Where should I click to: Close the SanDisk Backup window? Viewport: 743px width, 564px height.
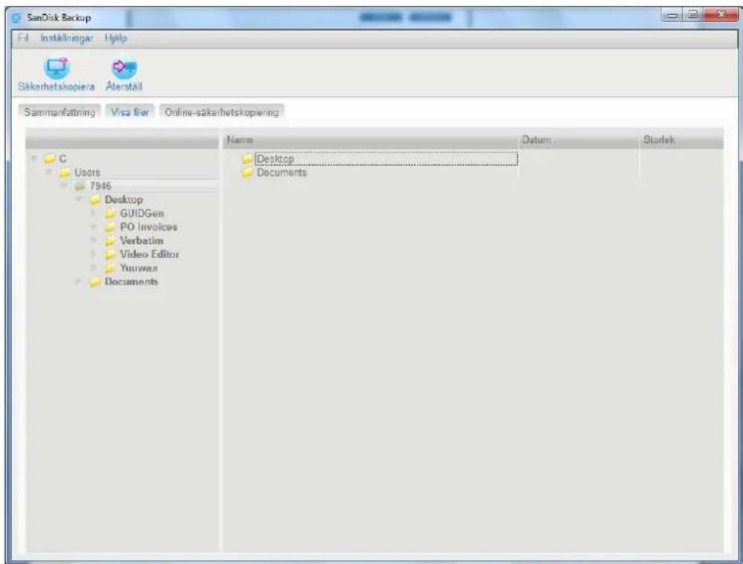[x=720, y=15]
